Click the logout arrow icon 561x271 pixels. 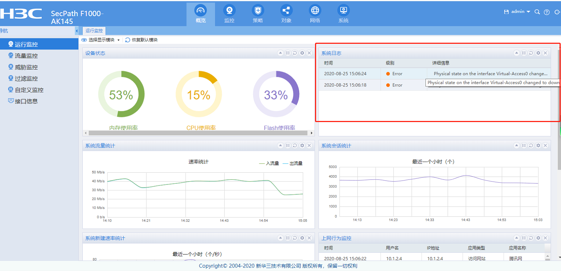[x=556, y=12]
